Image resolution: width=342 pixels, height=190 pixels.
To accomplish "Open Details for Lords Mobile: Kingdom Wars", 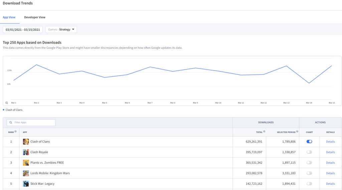I will tap(330, 173).
